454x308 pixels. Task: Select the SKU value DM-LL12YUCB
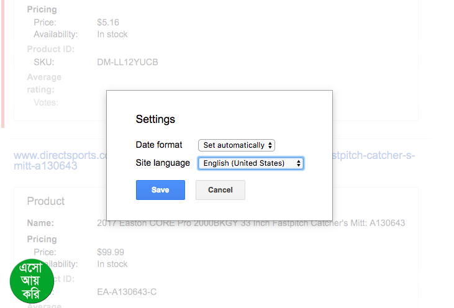127,62
